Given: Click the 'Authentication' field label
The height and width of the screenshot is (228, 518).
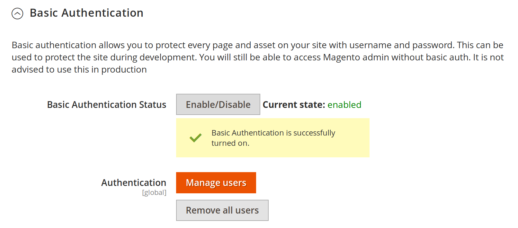Looking at the screenshot, I should [134, 183].
